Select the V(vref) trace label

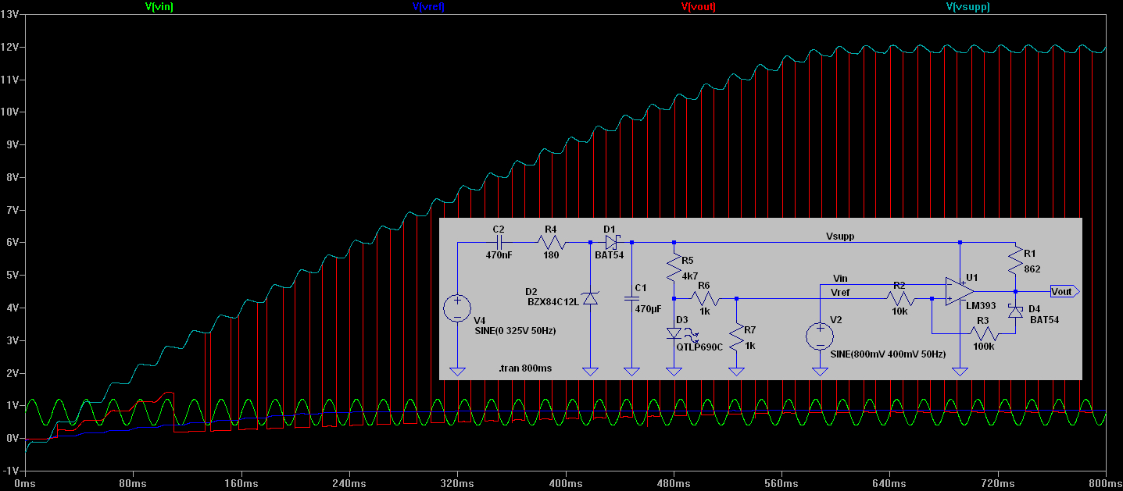428,6
